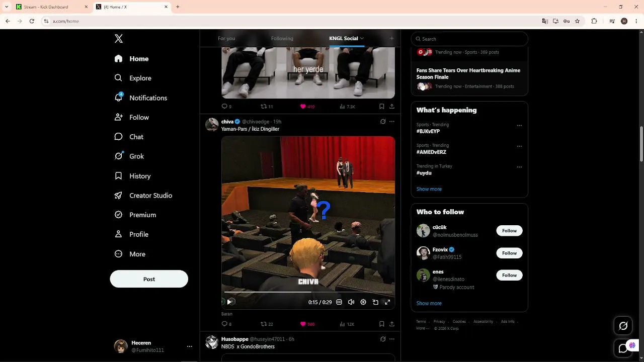Bookmark this page with the star icon

pyautogui.click(x=577, y=21)
